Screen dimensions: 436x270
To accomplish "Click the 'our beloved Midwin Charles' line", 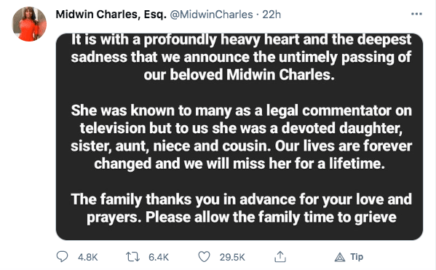I will [x=239, y=75].
